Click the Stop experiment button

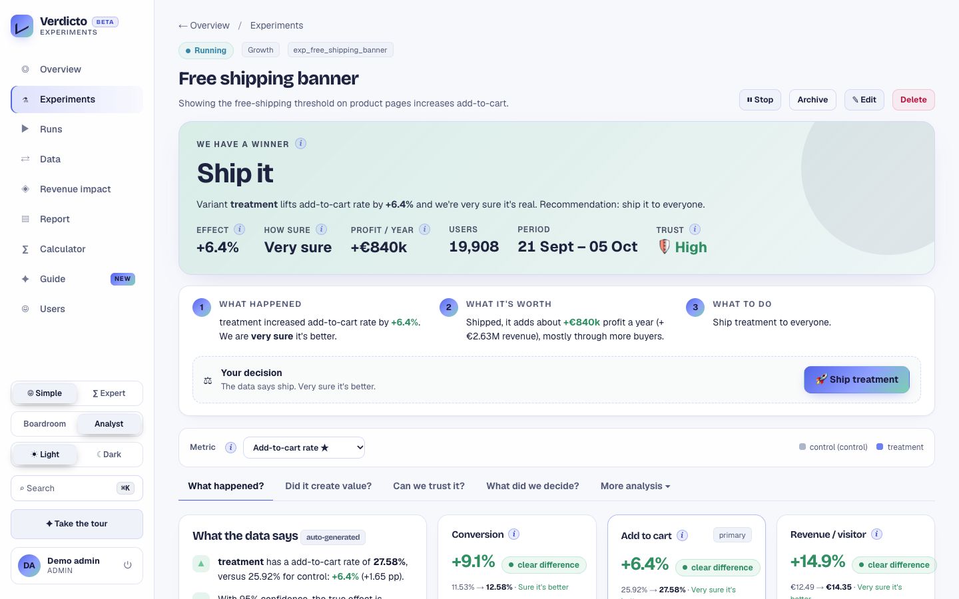tap(760, 100)
